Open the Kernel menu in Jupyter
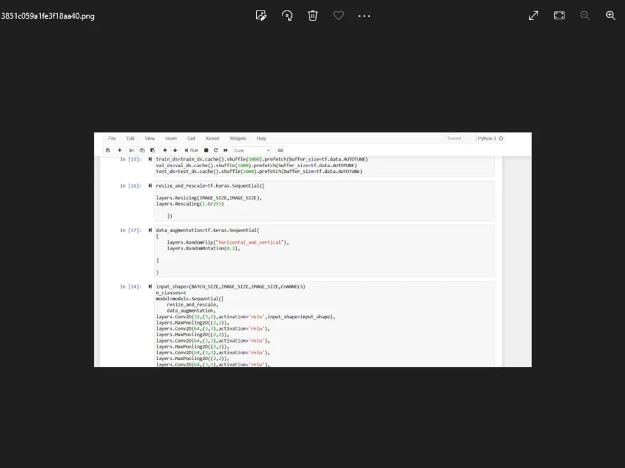This screenshot has width=625, height=468. (x=212, y=139)
